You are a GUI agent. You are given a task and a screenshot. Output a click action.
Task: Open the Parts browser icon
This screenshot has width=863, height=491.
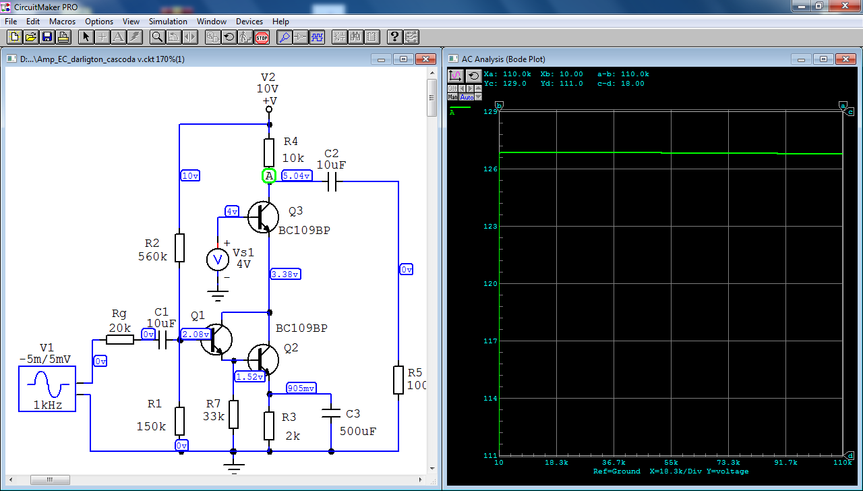point(340,37)
